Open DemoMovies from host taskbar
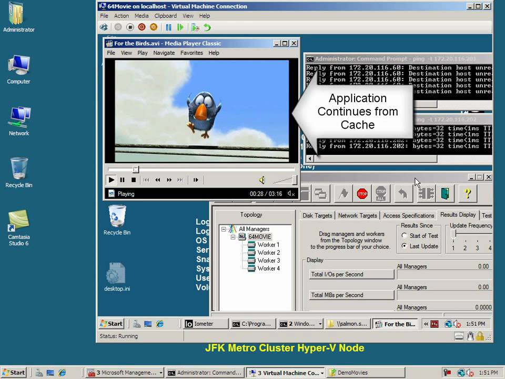This screenshot has height=379, width=505. [366, 373]
